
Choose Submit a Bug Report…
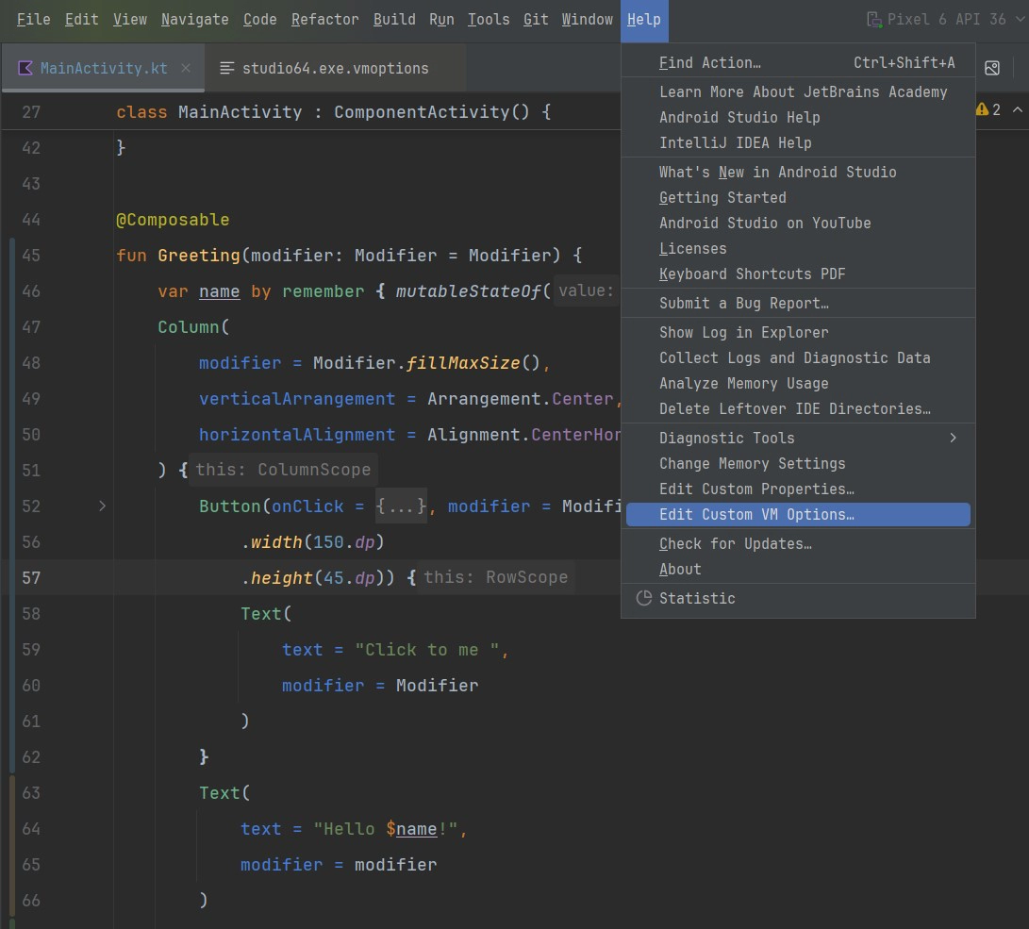click(x=798, y=304)
